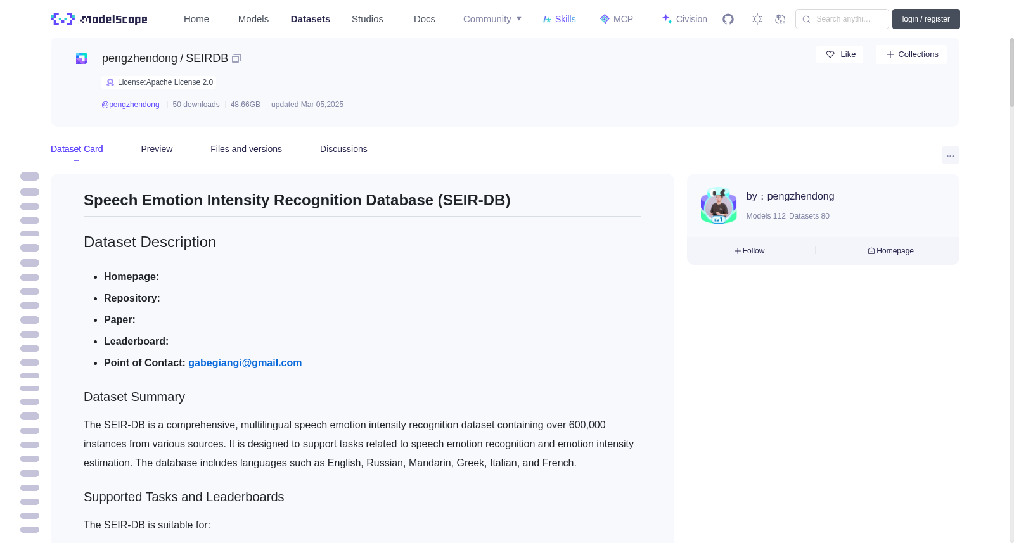The image size is (1014, 543).
Task: Click the '48.66GB' size text
Action: (245, 105)
